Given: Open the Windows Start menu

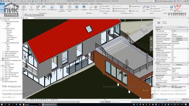Looking at the screenshot, I should (2, 105).
